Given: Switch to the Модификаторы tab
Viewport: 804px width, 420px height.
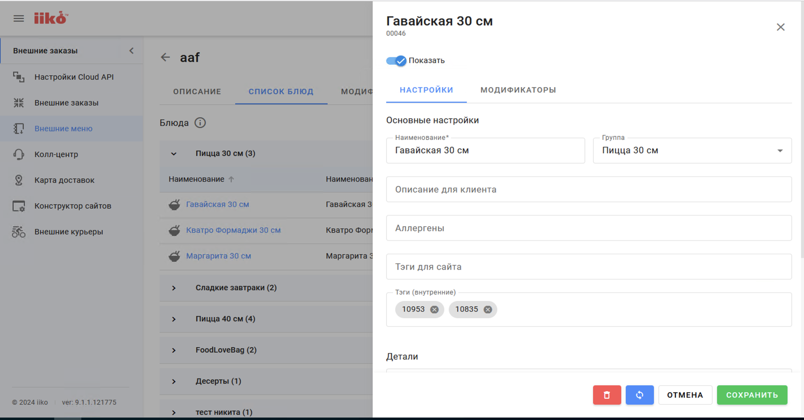Looking at the screenshot, I should point(518,90).
